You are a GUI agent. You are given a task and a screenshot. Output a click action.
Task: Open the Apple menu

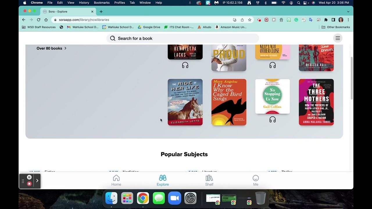click(25, 3)
